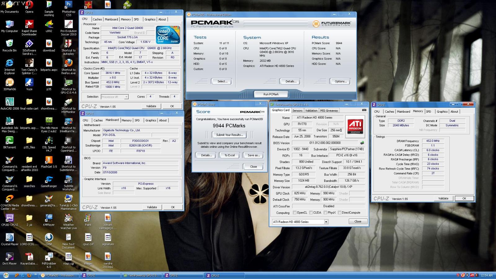Click BIOS Version field in GPU-Z
The height and width of the screenshot is (279, 496).
pos(325,143)
